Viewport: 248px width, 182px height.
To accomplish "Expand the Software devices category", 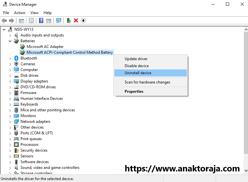I will [10, 162].
